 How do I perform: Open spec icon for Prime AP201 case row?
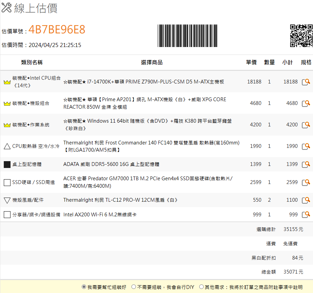306,103
